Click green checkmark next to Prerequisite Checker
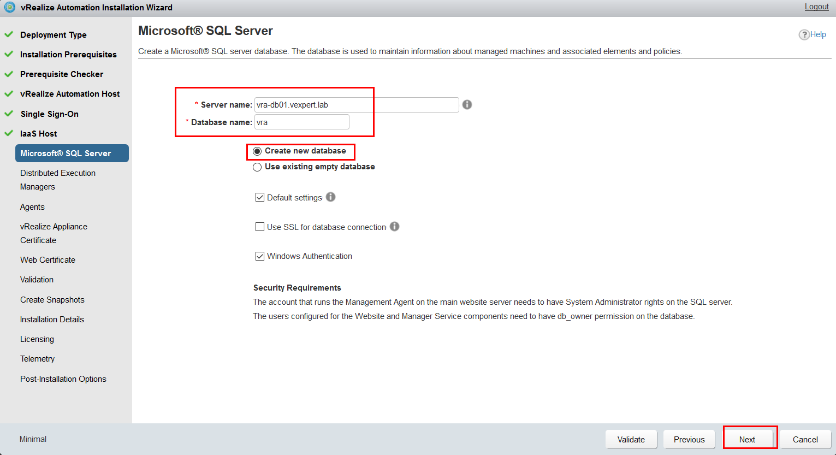 [x=9, y=74]
